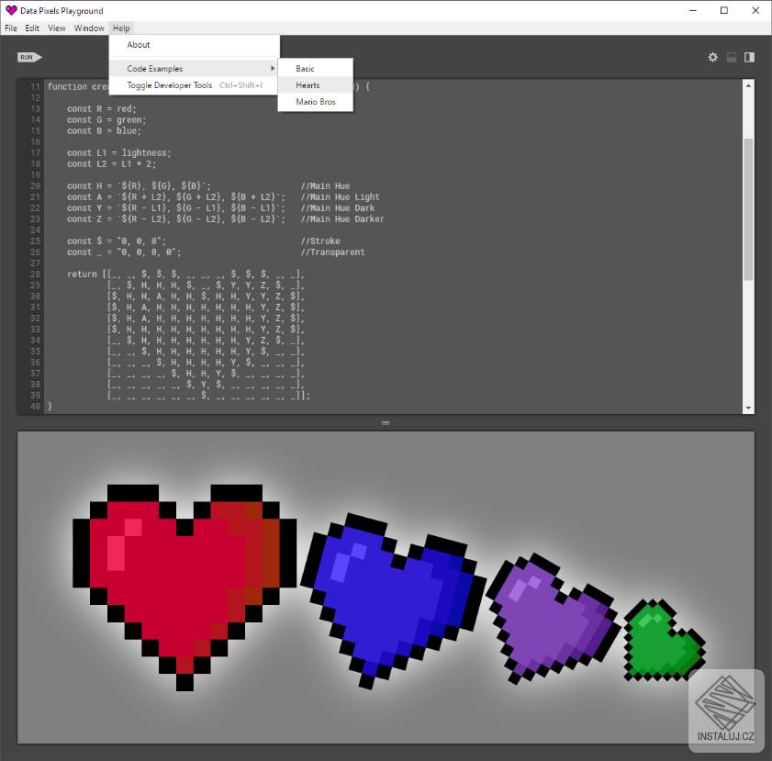Image resolution: width=772 pixels, height=761 pixels.
Task: Click the purple heart app icon in title bar
Action: pyautogui.click(x=11, y=10)
